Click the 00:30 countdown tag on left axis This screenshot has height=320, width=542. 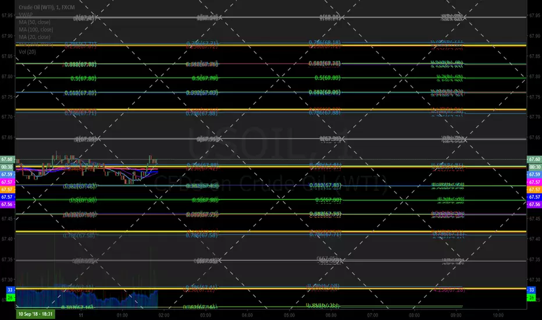click(x=7, y=167)
